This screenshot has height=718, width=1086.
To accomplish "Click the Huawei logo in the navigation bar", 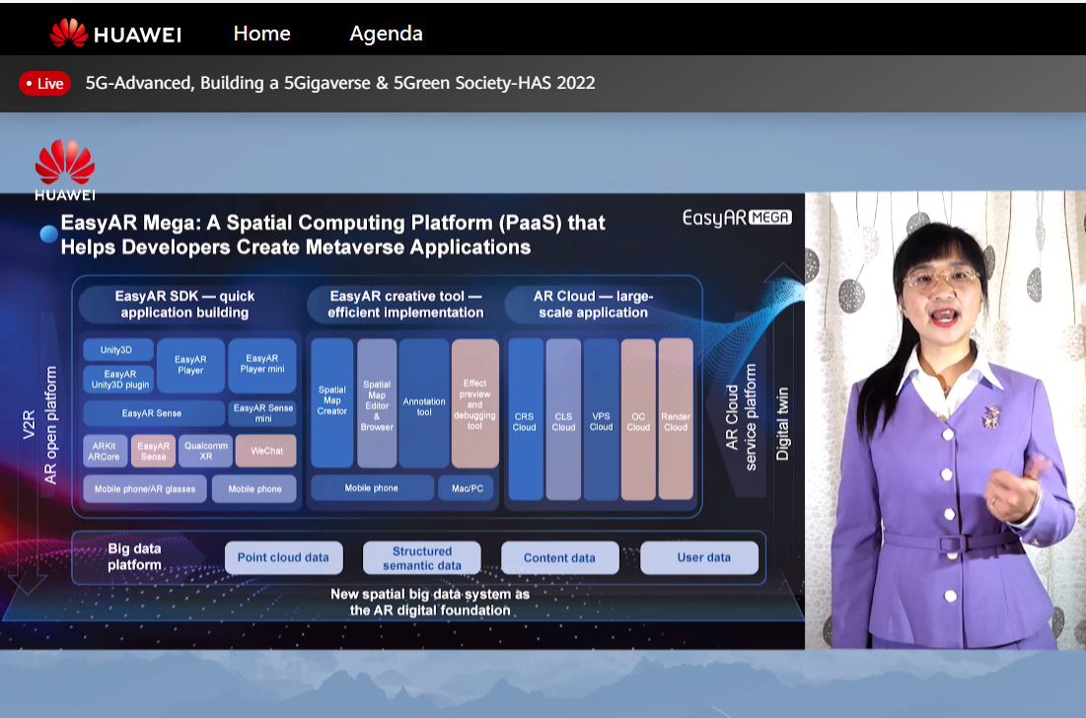I will [115, 33].
